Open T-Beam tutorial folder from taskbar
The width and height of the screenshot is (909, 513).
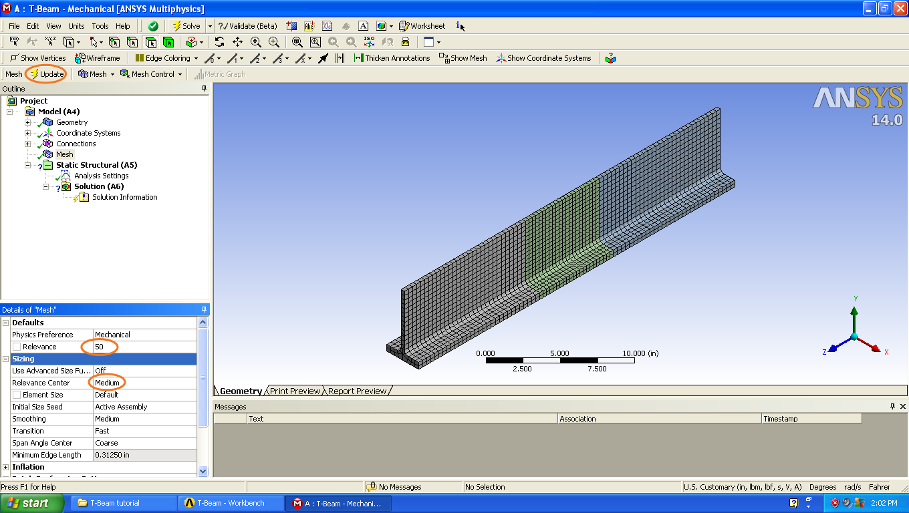(124, 503)
